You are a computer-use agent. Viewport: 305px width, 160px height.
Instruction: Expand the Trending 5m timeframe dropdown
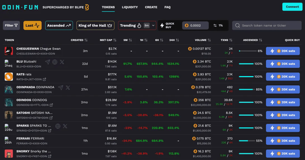coord(153,25)
